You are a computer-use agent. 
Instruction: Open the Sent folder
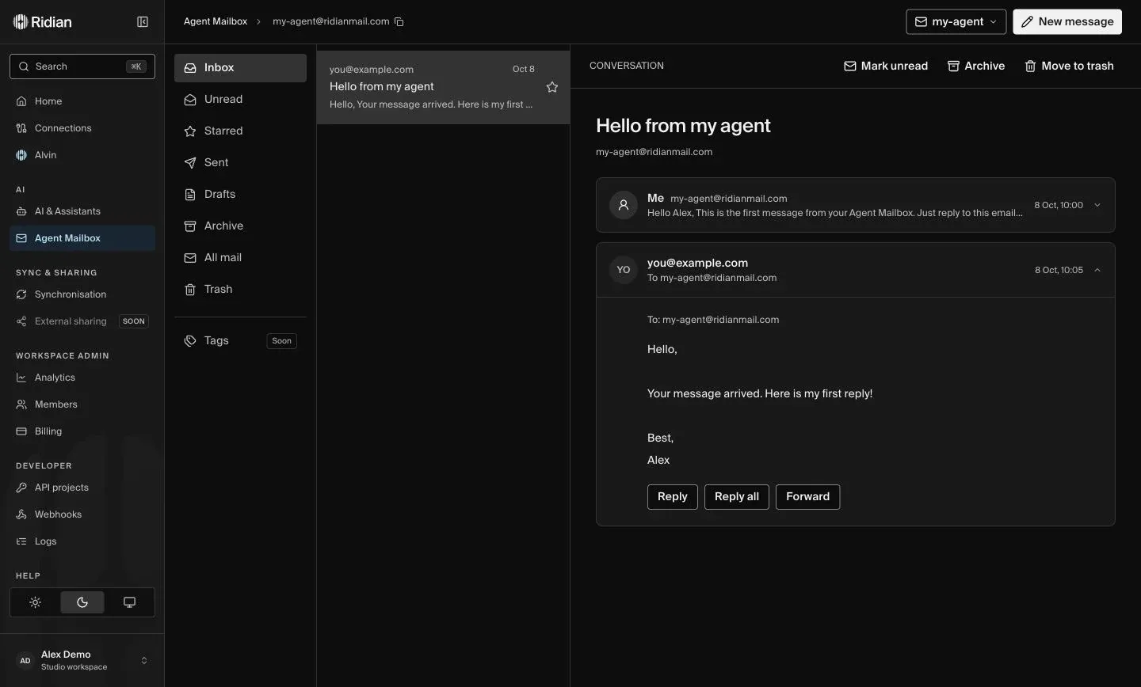(x=240, y=163)
